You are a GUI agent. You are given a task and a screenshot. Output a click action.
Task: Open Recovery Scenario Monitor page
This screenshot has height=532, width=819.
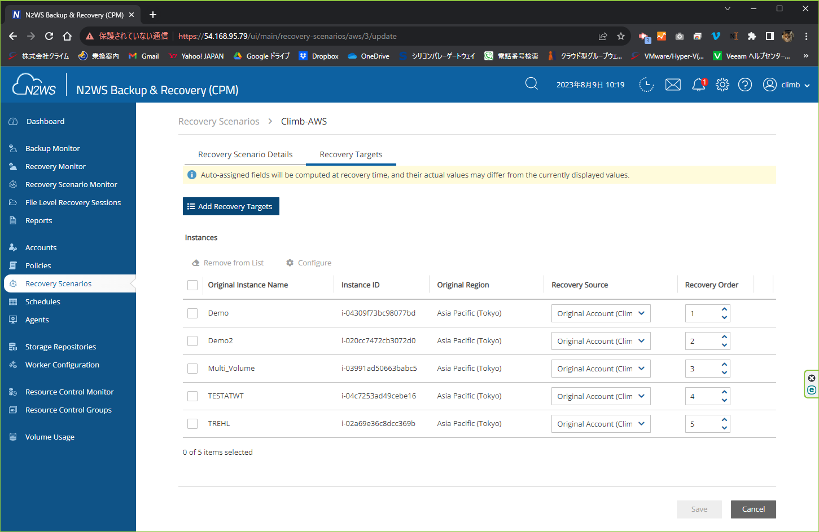point(71,184)
